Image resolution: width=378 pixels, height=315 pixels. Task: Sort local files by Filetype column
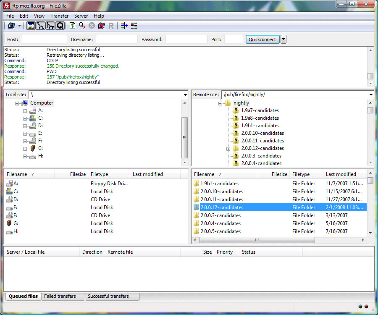click(x=109, y=174)
